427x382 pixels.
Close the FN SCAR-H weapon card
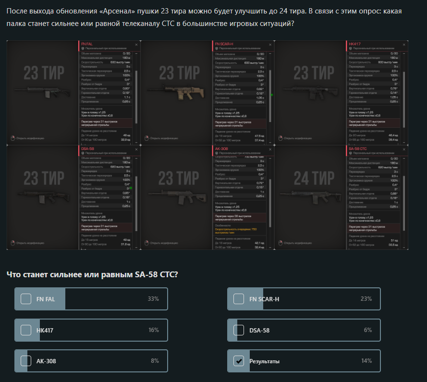click(x=270, y=45)
